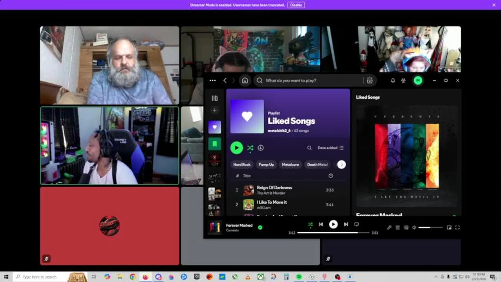Go back in Spotify navigation
501x282 pixels.
click(225, 80)
